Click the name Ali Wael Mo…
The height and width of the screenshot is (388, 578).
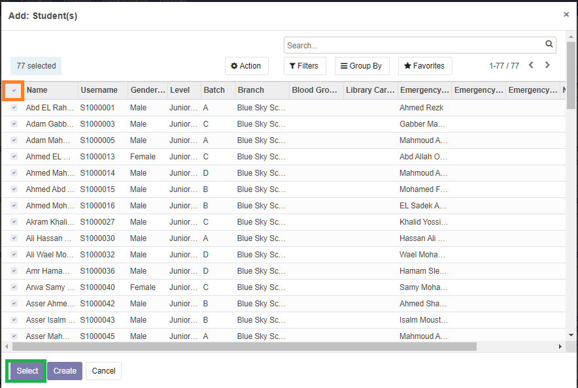tap(50, 255)
